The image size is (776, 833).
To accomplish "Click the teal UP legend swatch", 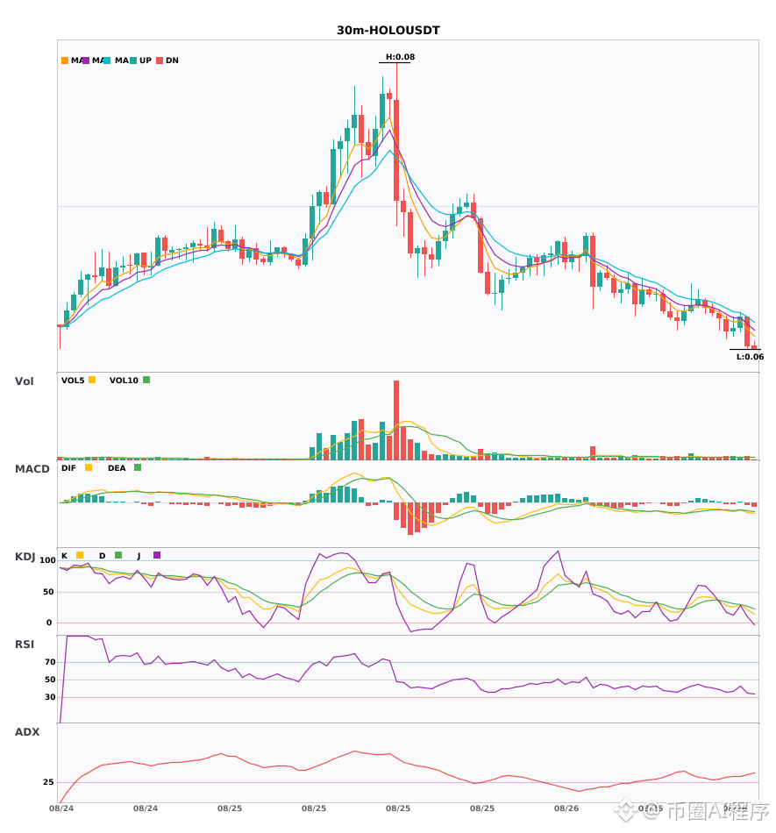I will (x=133, y=61).
